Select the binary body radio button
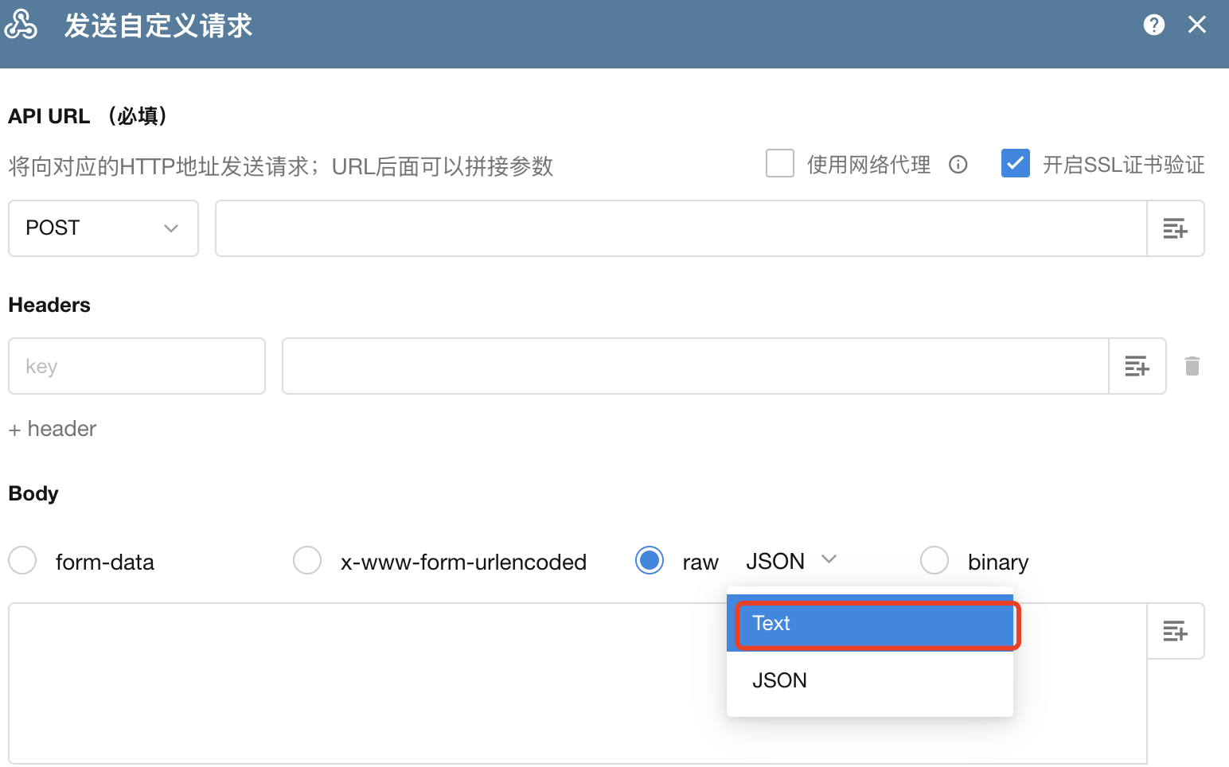Screen dimensions: 1229x767 pos(934,560)
